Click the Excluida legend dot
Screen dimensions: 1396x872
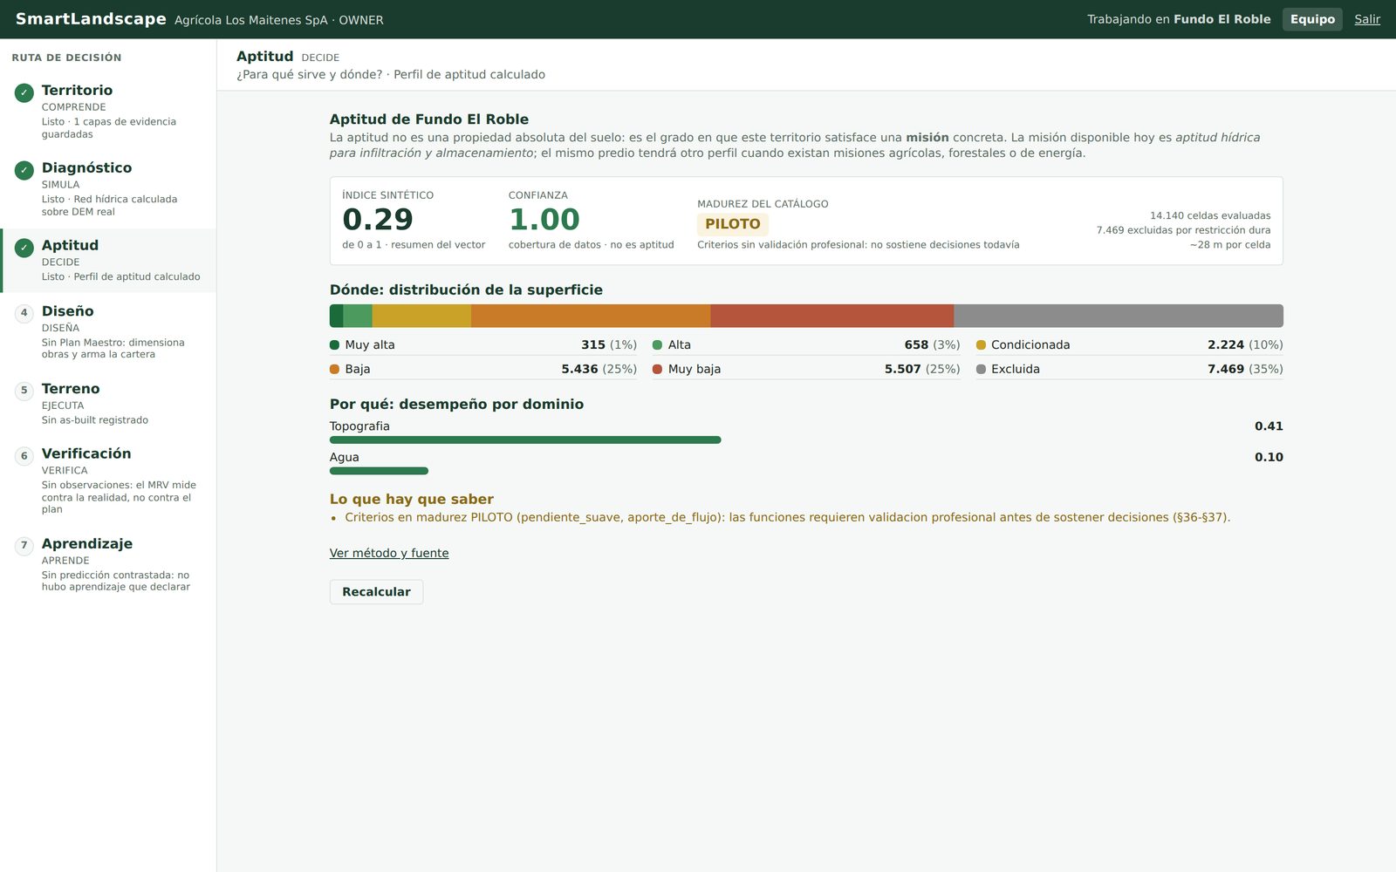click(x=981, y=369)
